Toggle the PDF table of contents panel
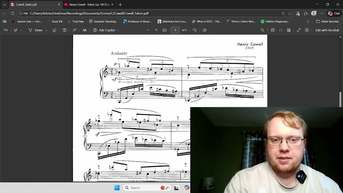Image resolution: width=343 pixels, height=193 pixels. tap(6, 30)
